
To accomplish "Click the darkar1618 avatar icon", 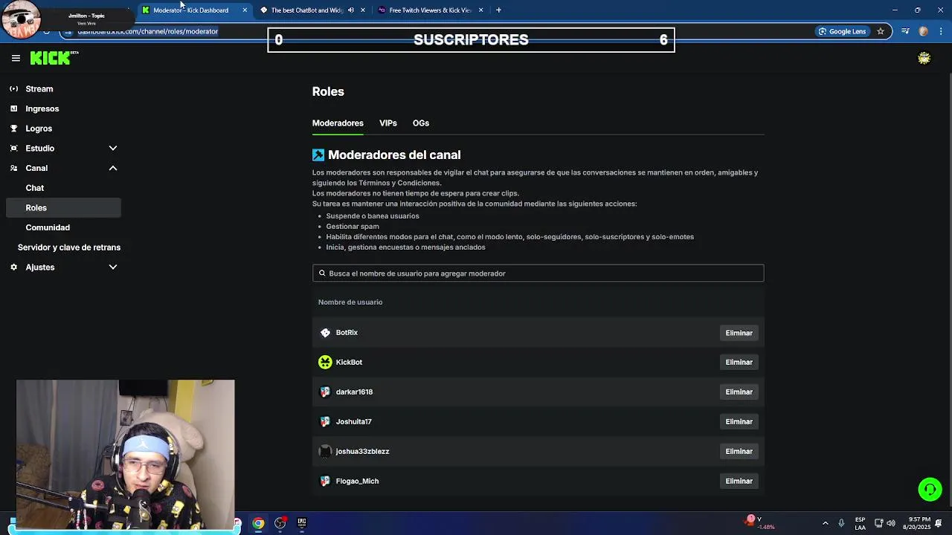I will (325, 392).
